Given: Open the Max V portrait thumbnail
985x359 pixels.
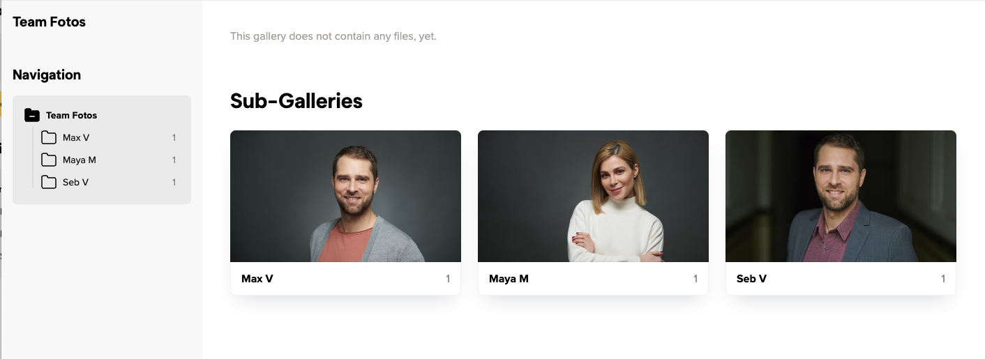Looking at the screenshot, I should tap(345, 196).
